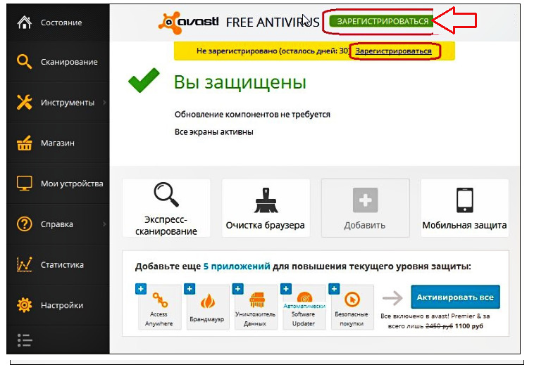Click the 1100 руб price text
The image size is (534, 367).
click(469, 326)
